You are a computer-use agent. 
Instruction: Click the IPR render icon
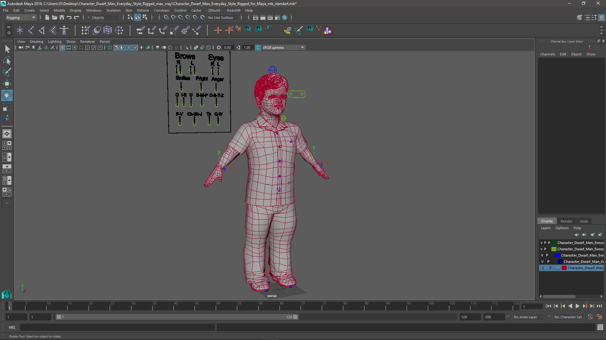coord(270,18)
